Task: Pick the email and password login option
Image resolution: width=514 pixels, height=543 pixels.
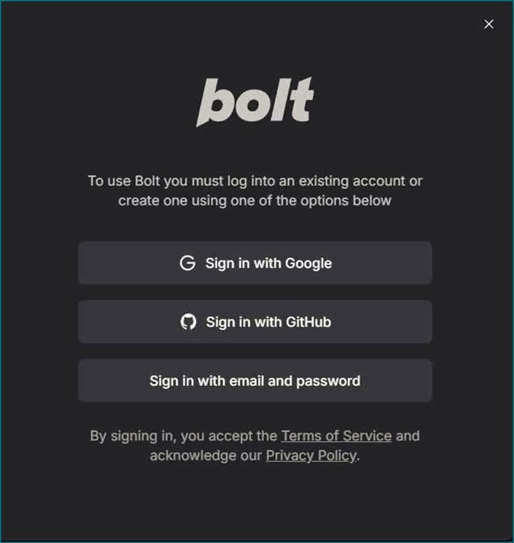Action: coord(255,380)
